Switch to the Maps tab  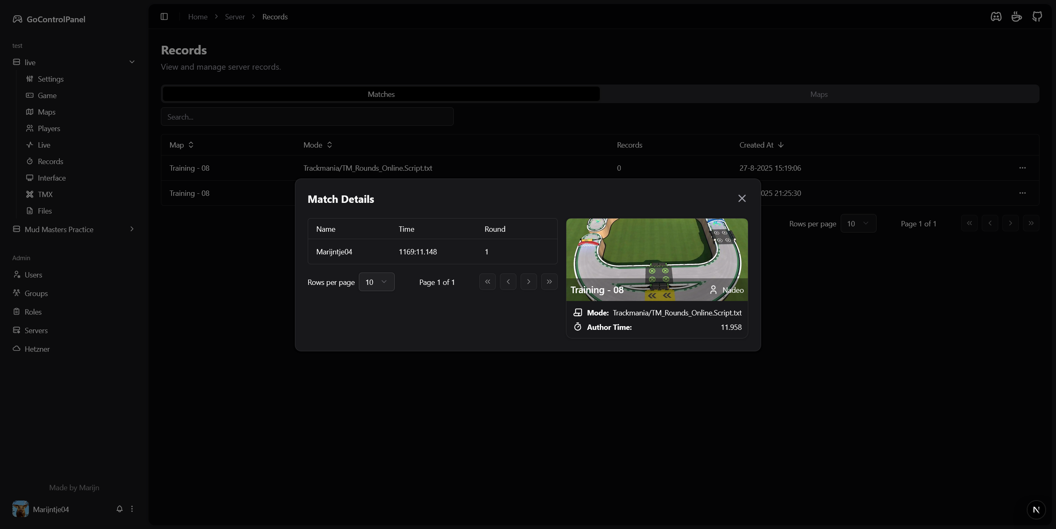819,94
